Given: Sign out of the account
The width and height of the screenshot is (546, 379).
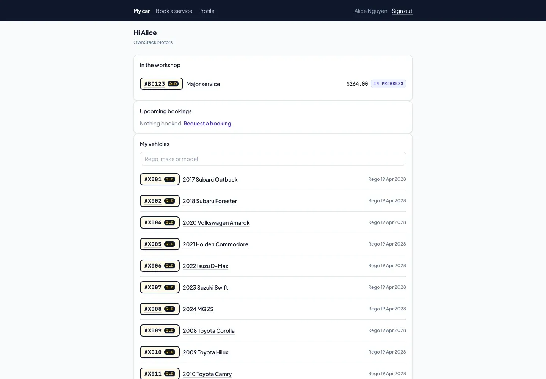Looking at the screenshot, I should pos(402,11).
